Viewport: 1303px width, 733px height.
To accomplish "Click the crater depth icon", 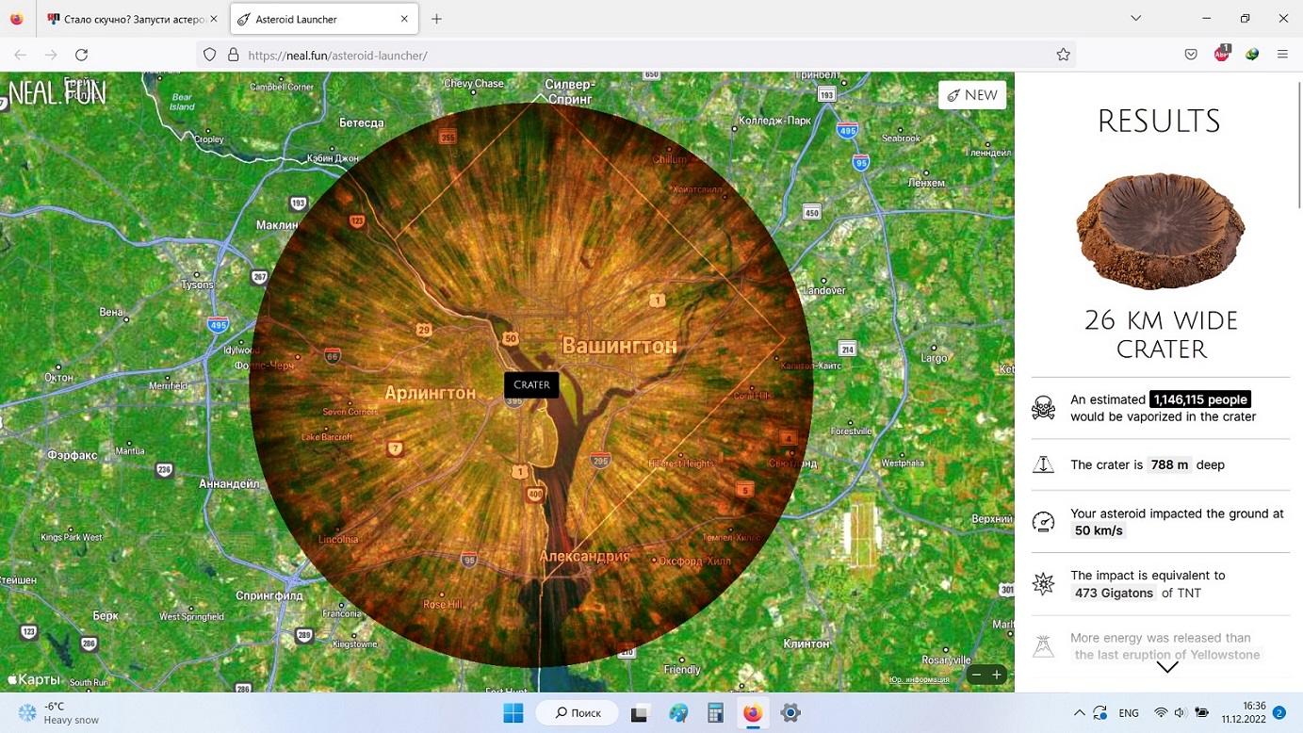I will 1043,464.
